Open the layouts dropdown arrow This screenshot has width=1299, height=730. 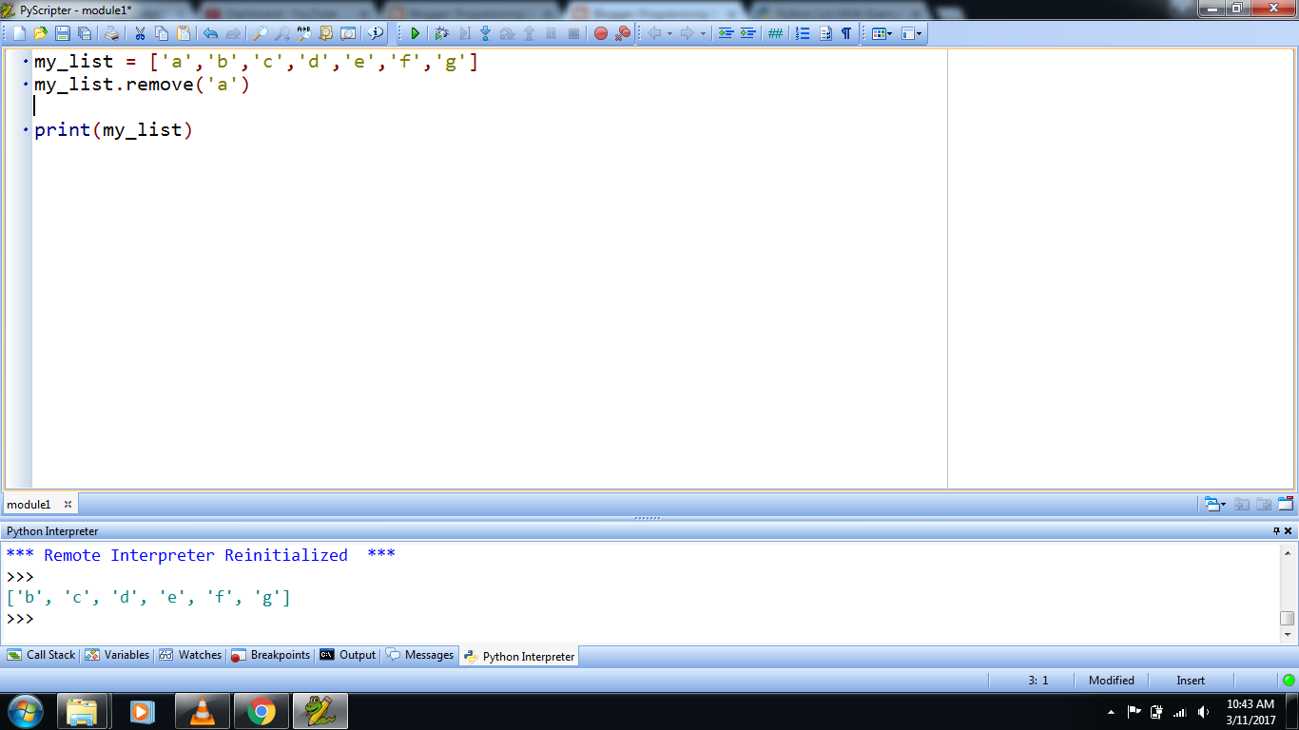(x=890, y=33)
